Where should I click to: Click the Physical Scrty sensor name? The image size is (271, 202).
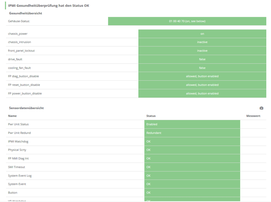coord(17,150)
